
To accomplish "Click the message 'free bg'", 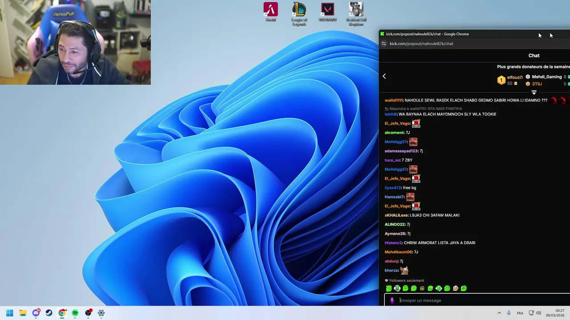I will pyautogui.click(x=410, y=188).
